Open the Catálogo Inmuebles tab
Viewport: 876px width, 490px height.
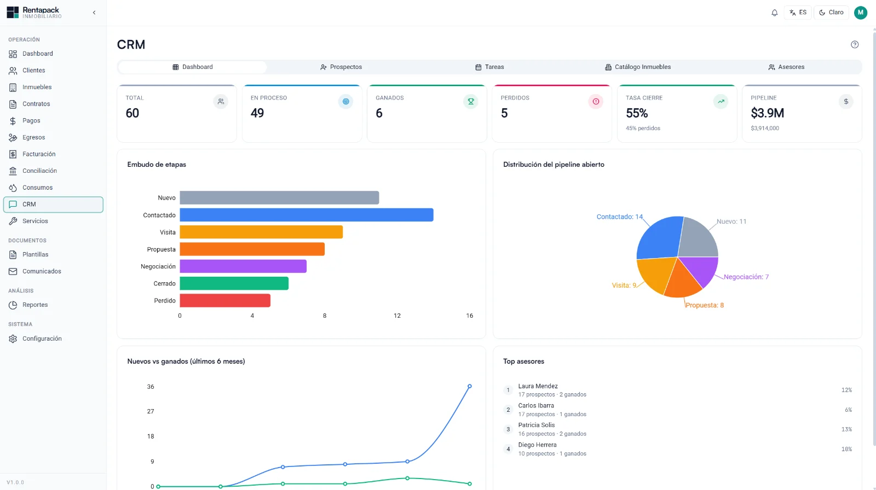pos(638,67)
